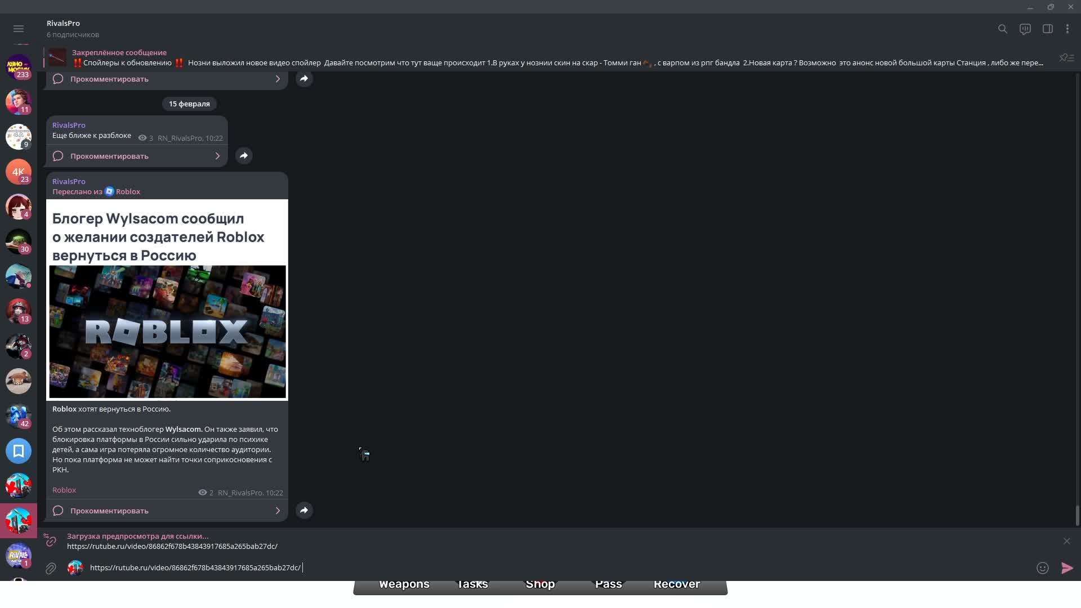This screenshot has height=608, width=1081.
Task: Dismiss the link preview panel
Action: click(x=1066, y=541)
